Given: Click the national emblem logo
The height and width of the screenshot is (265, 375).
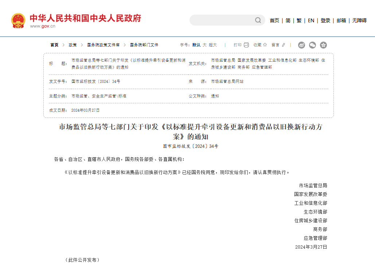Looking at the screenshot, I should click(18, 21).
